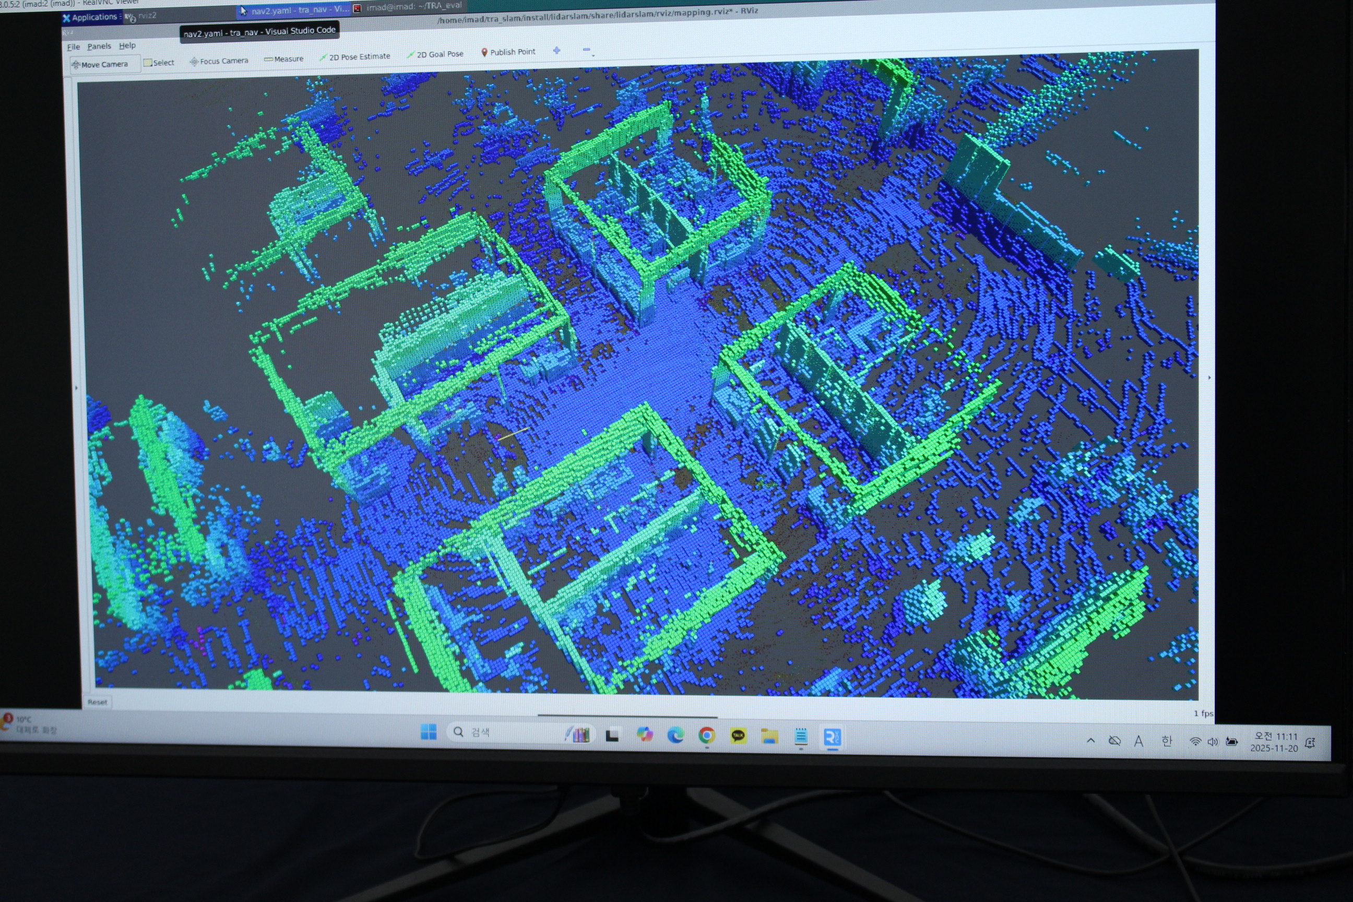Image resolution: width=1353 pixels, height=902 pixels.
Task: Expand the collapsed left side panel arrow
Action: (x=76, y=388)
